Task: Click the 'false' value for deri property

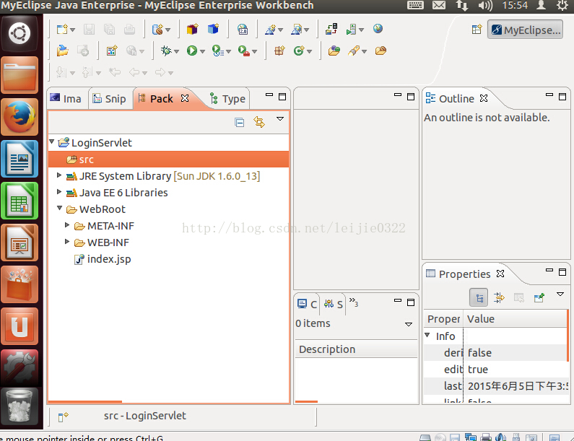Action: pyautogui.click(x=479, y=353)
